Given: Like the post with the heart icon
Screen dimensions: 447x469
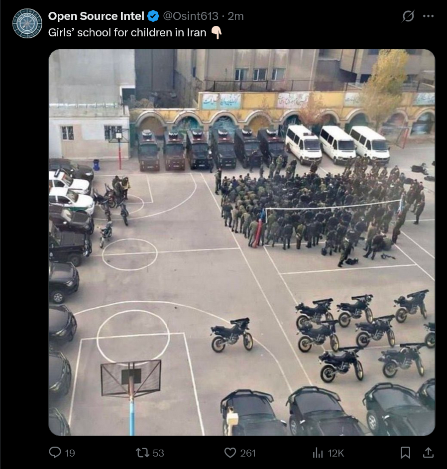Looking at the screenshot, I should (x=230, y=453).
